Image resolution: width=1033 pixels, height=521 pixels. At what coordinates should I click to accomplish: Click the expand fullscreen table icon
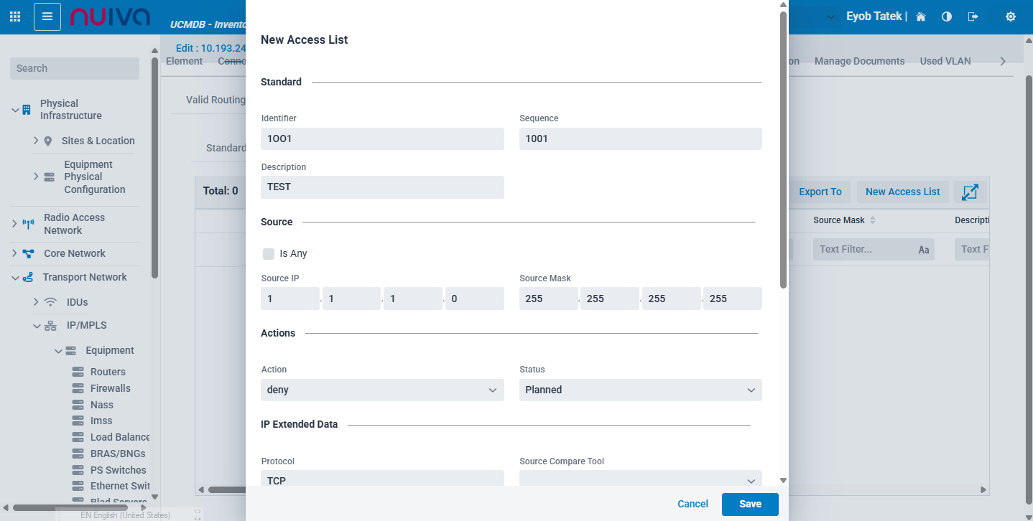pos(970,192)
